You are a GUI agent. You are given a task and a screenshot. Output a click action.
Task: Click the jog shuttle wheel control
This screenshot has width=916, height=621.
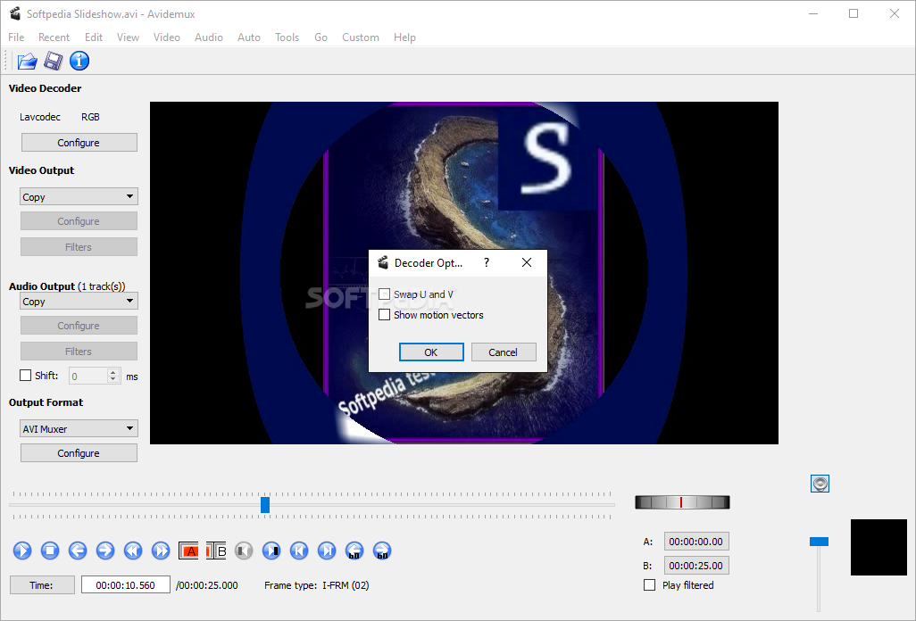[x=682, y=502]
